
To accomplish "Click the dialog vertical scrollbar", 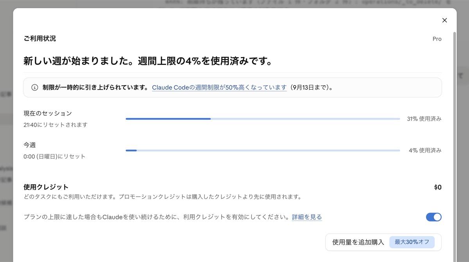I will 454,147.
